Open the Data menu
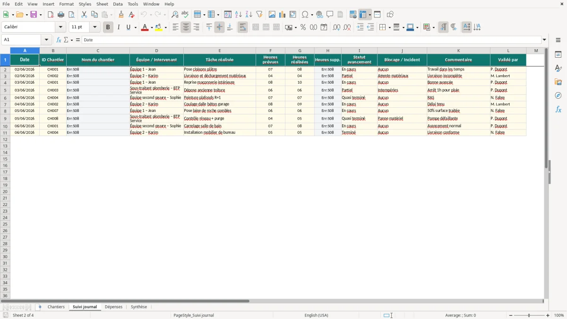 [118, 4]
